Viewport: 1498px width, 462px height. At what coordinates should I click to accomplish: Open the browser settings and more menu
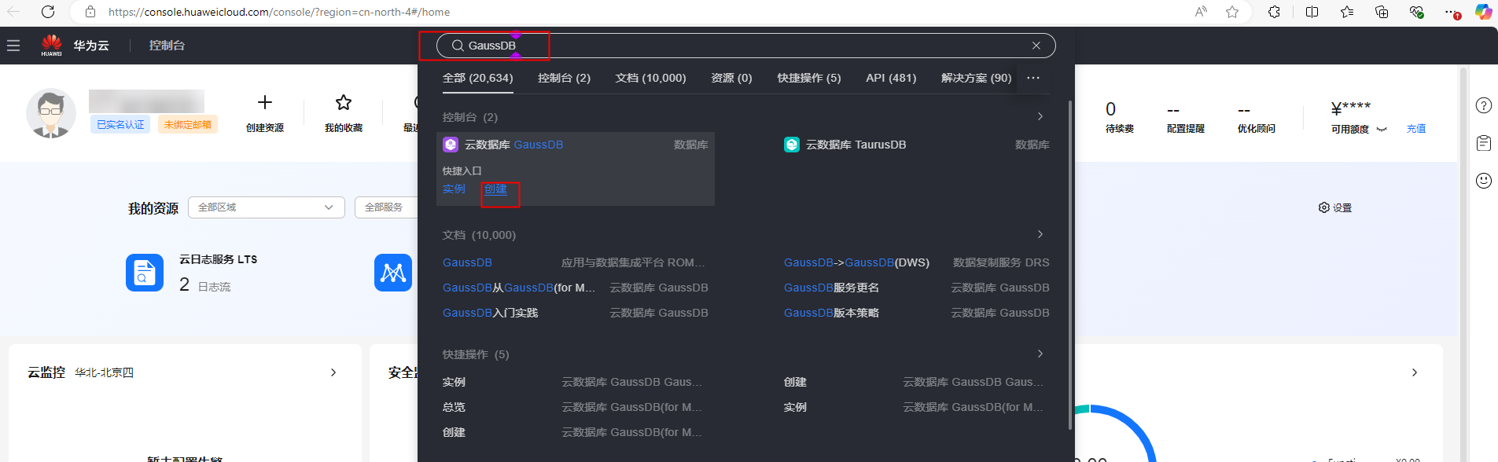[1452, 12]
